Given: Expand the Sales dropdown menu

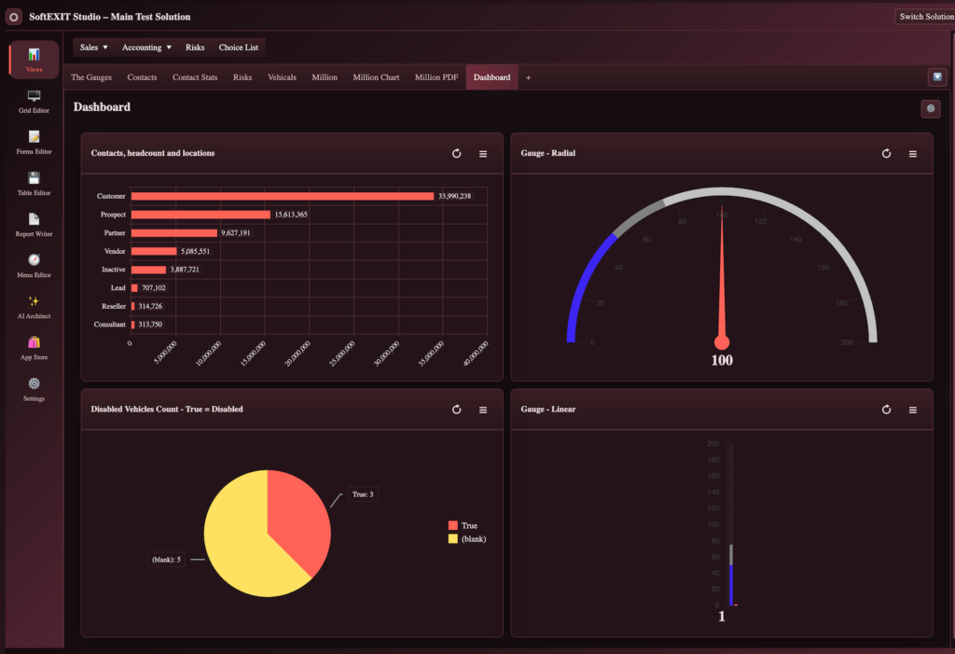Looking at the screenshot, I should coord(94,48).
